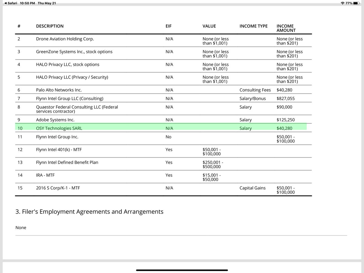
Task: Select the Filer's Employment Agreements heading
Action: 89,212
